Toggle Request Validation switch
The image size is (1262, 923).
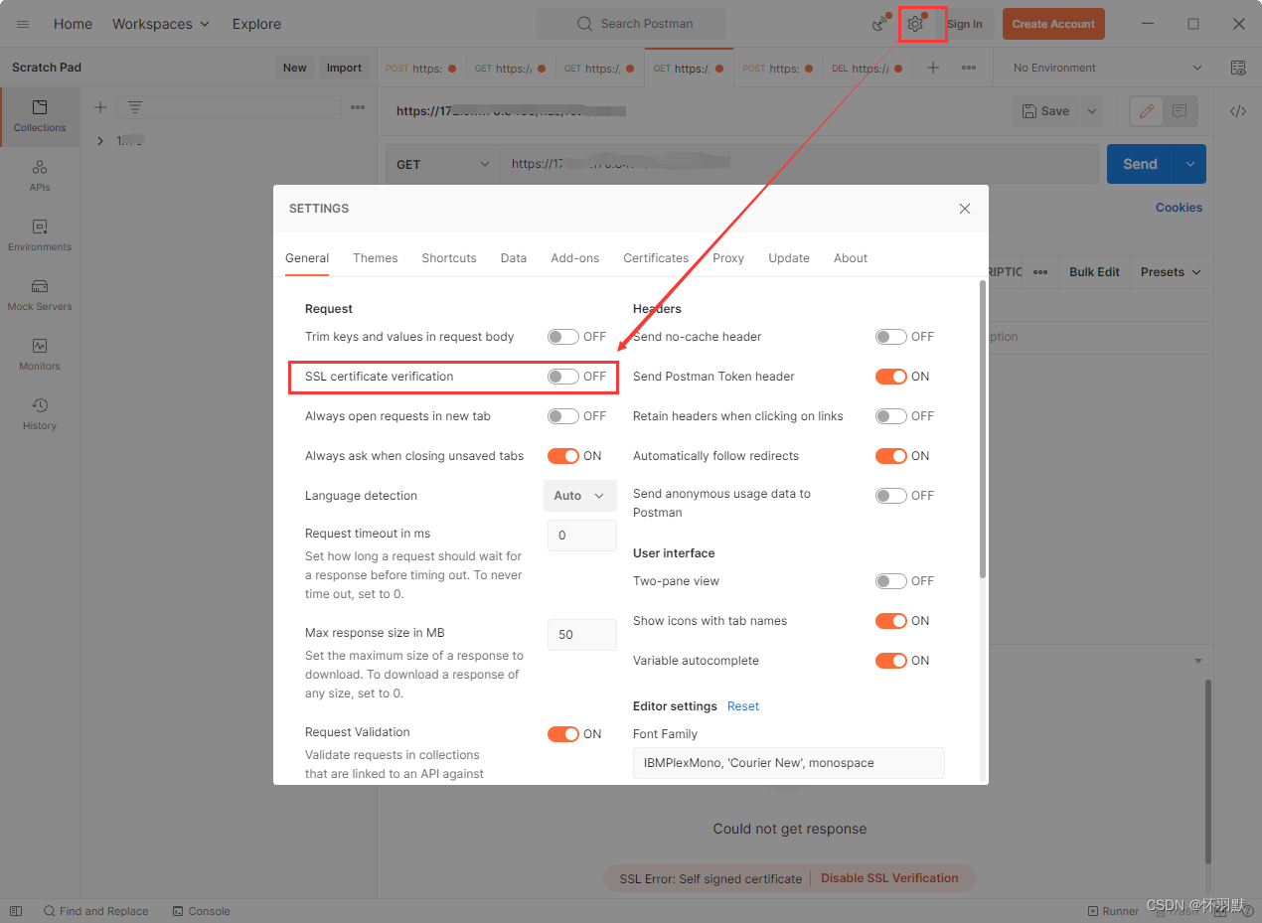pos(562,734)
